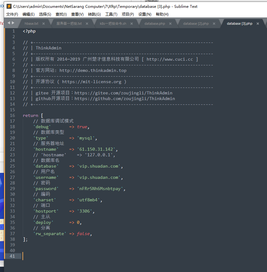Switch to the k8s一把梭命令.sh tab

pos(113,23)
